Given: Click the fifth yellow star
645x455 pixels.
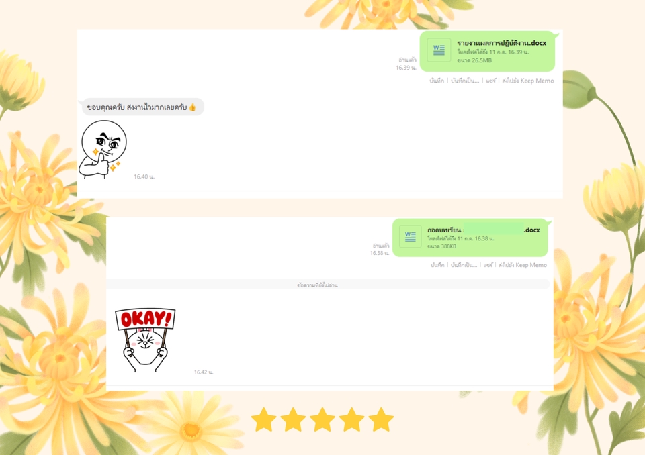Looking at the screenshot, I should pyautogui.click(x=381, y=419).
